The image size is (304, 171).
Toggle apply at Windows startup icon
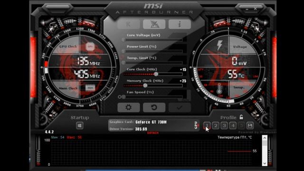[79, 125]
